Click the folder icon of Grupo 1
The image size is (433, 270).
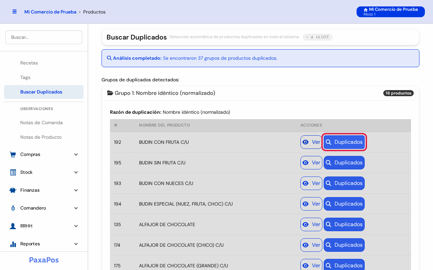pos(110,93)
